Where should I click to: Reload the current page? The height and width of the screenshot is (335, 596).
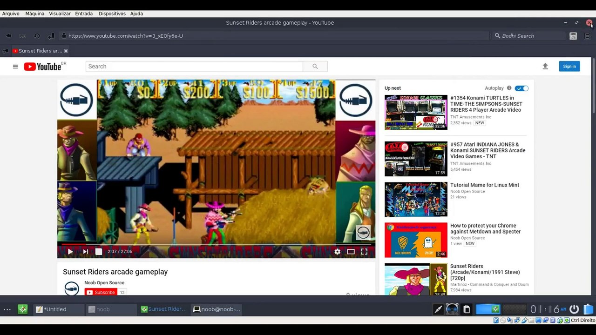37,36
